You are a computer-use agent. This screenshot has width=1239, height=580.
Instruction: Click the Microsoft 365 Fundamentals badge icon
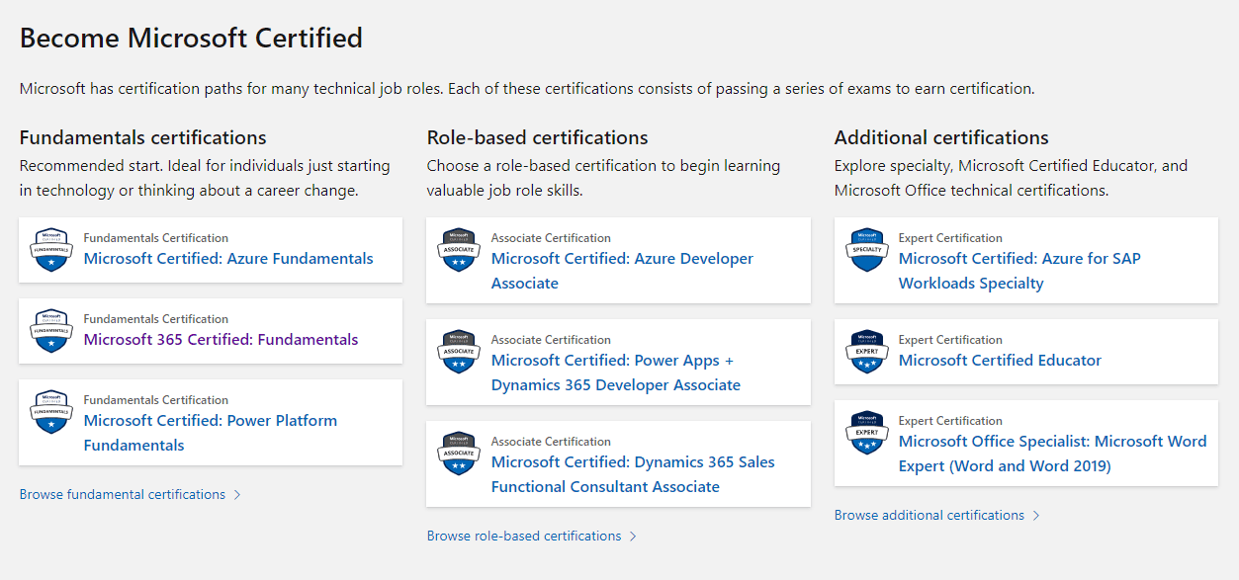point(51,331)
